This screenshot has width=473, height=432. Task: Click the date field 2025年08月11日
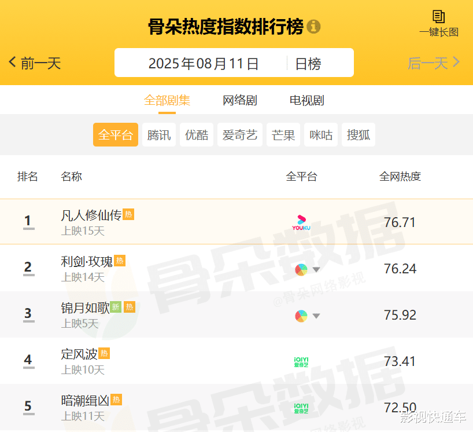point(204,64)
